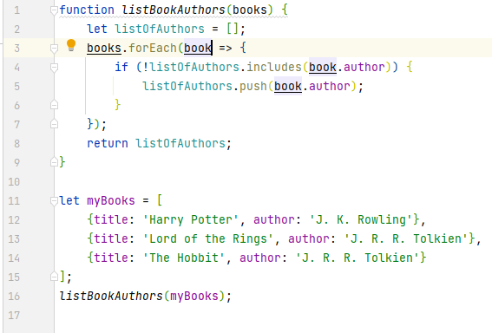Click 'listBookAuthors' call on line 16
492x333 pixels.
tap(111, 296)
